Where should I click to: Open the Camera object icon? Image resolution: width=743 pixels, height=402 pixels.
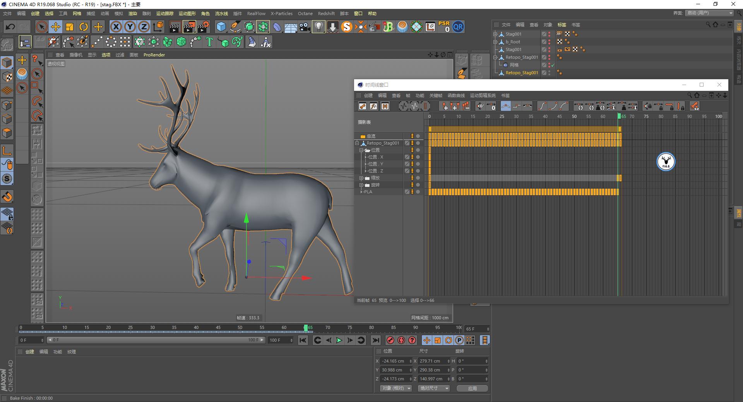click(305, 27)
